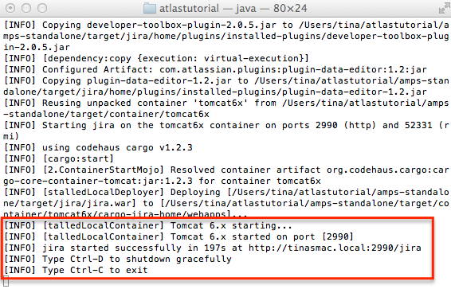Click the '[2.ContainerStartMojo] Resolved container artifact' line
Viewport: 451px width, 289px height.
[226, 175]
